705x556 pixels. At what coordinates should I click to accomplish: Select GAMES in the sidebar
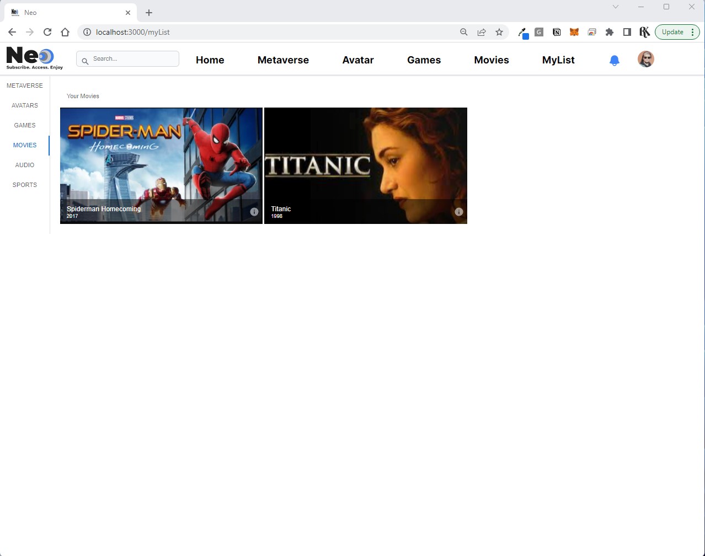[25, 125]
